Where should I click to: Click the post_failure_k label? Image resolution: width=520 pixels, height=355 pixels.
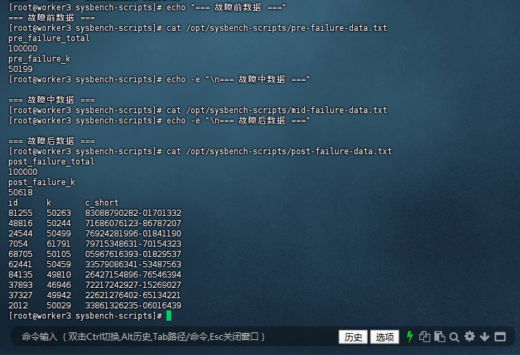42,182
